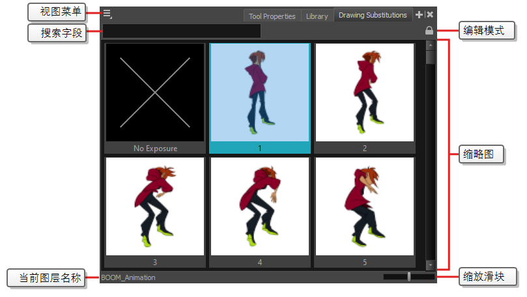
Task: Switch to the Library tab
Action: (317, 16)
